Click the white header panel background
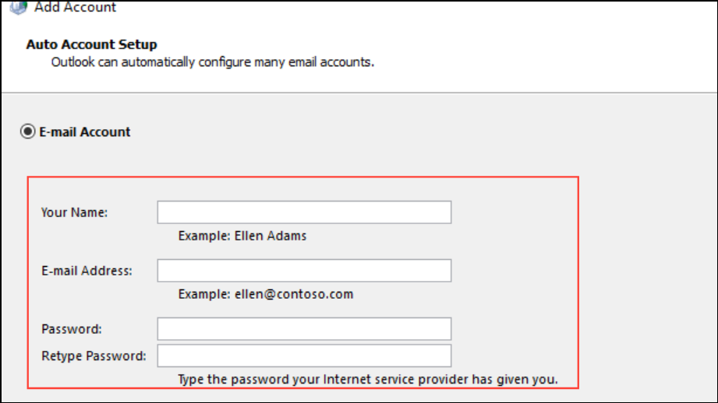This screenshot has height=403, width=718. (x=546, y=47)
